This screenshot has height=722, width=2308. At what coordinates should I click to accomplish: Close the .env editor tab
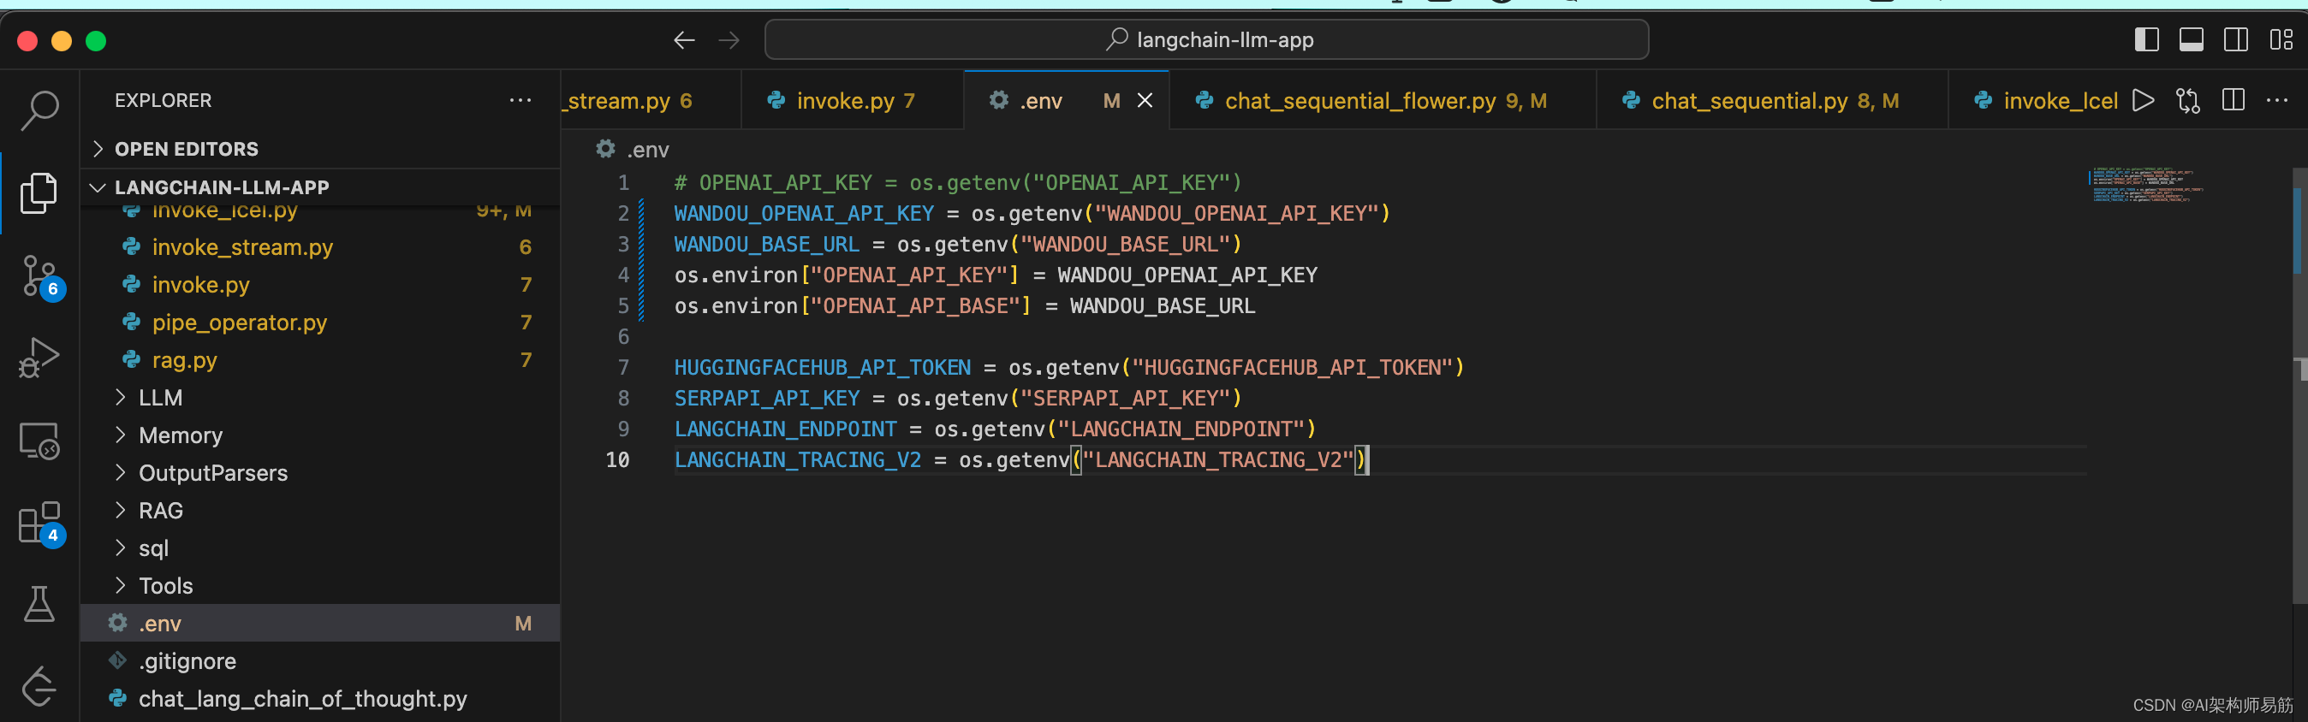1145,101
